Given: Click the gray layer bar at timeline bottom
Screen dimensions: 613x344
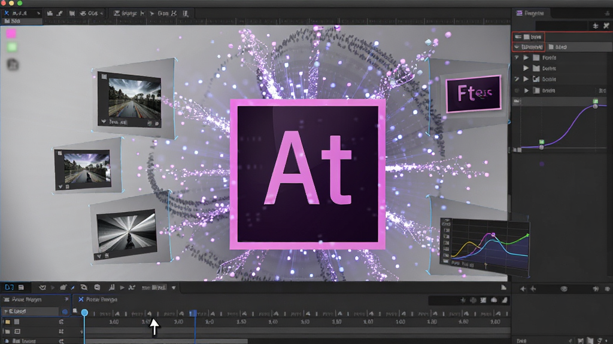Looking at the screenshot, I should pyautogui.click(x=167, y=341).
